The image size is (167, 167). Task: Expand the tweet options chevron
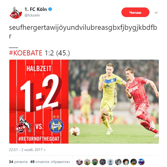tap(156, 13)
